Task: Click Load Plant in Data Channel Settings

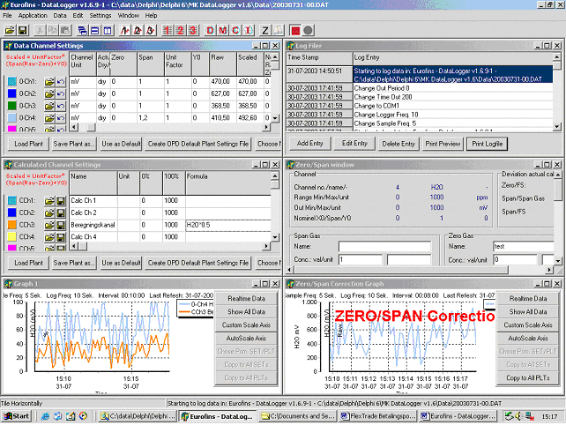Action: [28, 144]
